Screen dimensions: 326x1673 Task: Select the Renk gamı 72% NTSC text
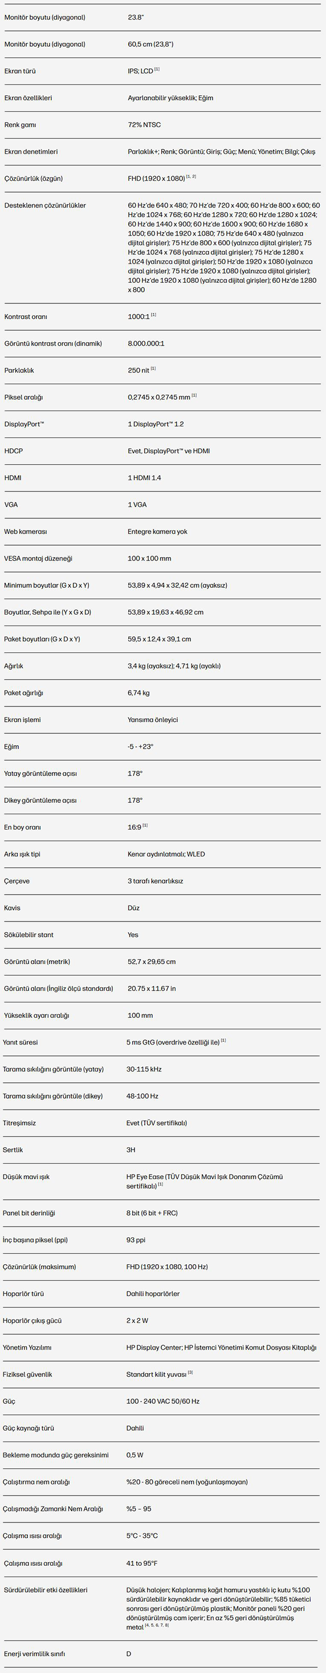144,125
